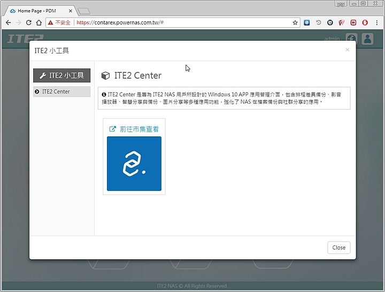Screen dimensions: 385x292
Task: Click the globe icon in the page header
Action: pyautogui.click(x=351, y=39)
